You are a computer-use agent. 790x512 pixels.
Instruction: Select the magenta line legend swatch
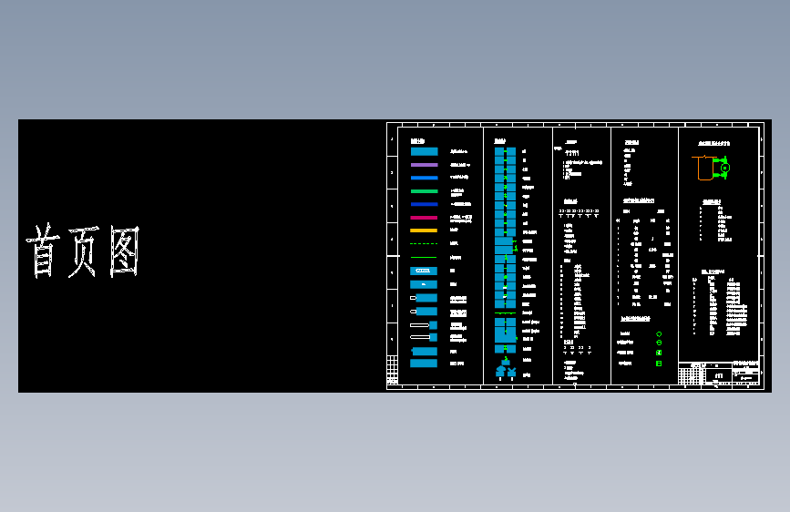(x=425, y=218)
